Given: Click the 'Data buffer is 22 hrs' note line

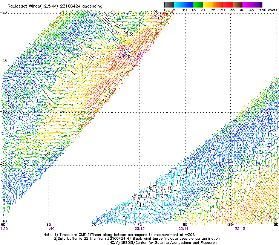Looking at the screenshot, I should (136, 239).
